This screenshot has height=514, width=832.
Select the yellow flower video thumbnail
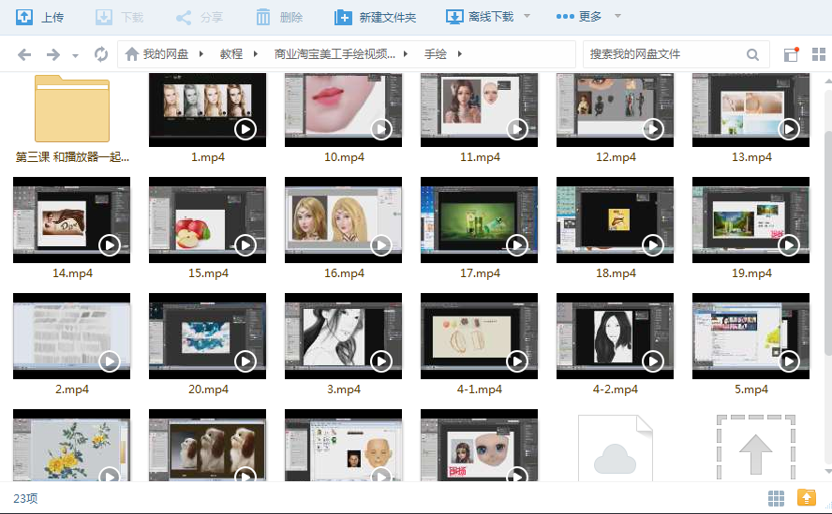[71, 446]
